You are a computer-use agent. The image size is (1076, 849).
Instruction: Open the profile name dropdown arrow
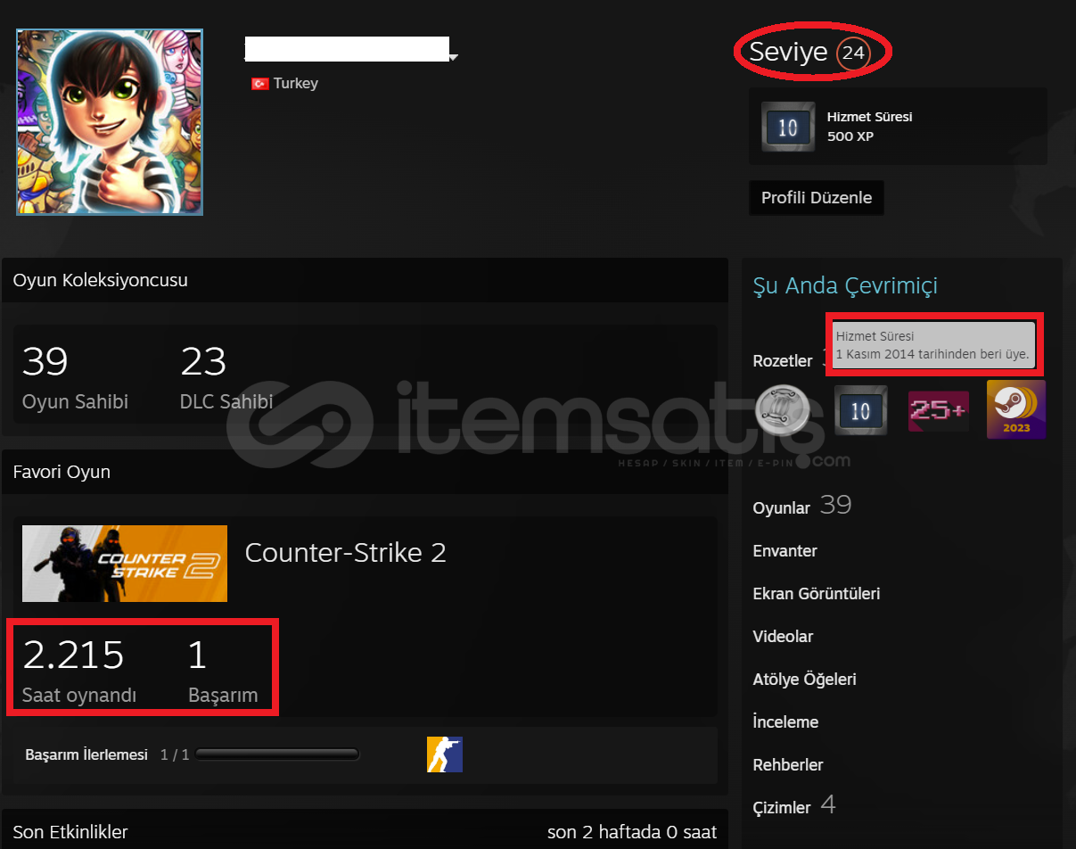tap(454, 58)
